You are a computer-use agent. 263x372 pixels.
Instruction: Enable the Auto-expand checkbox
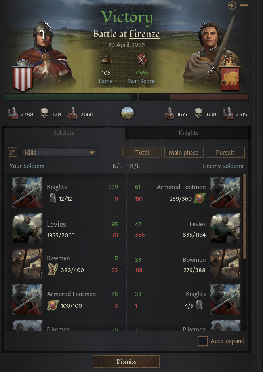(x=202, y=341)
